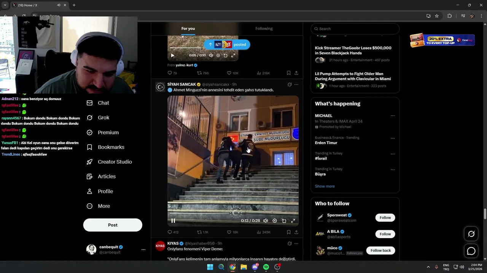
Task: Share the SİYAH SANCAK post
Action: point(296,232)
